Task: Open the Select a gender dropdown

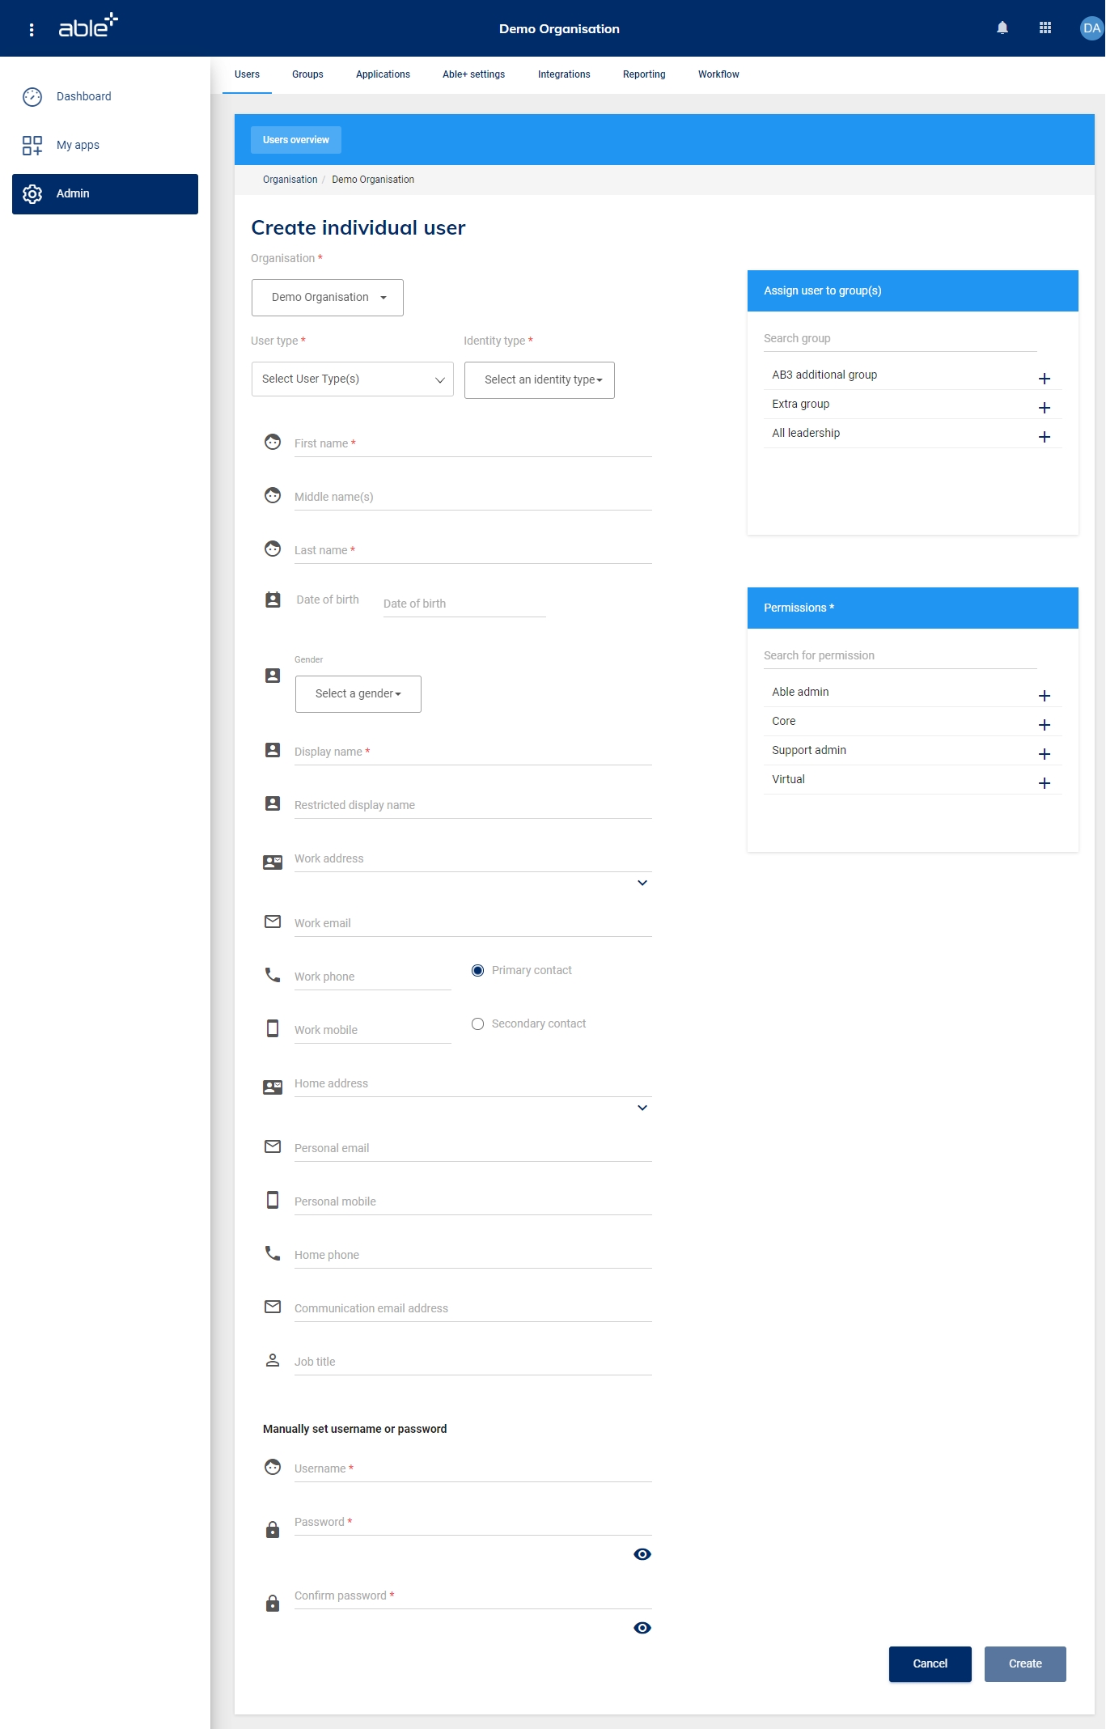Action: click(358, 694)
